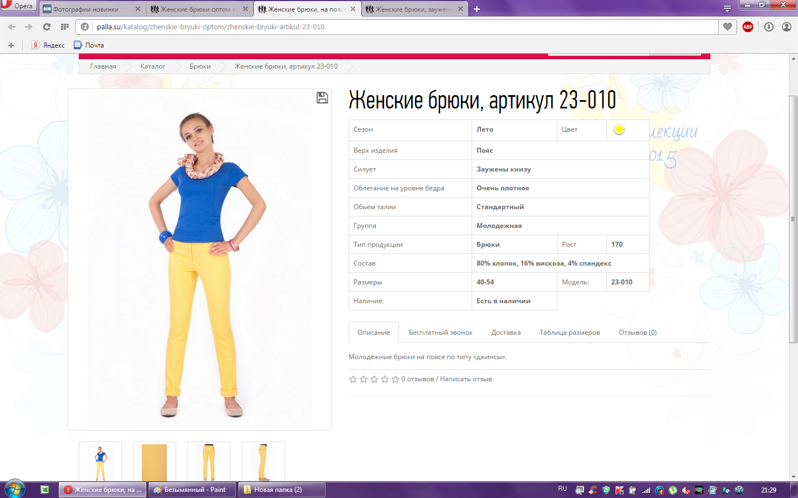Select the first thumbnail with blue top
This screenshot has width=798, height=498.
(x=100, y=463)
